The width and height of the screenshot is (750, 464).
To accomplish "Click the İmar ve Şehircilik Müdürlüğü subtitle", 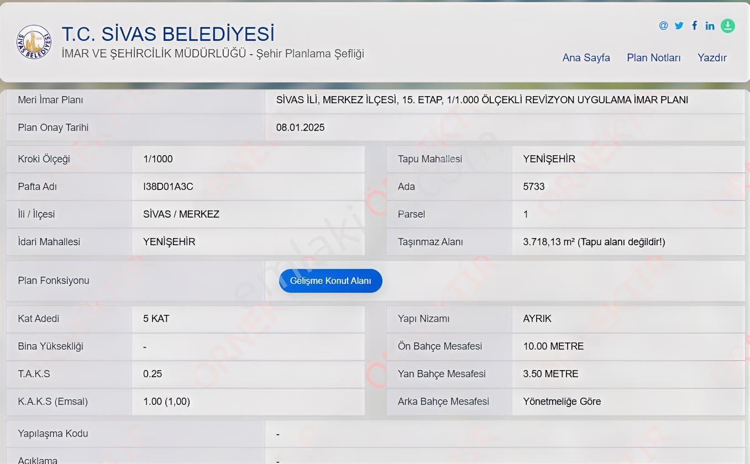I will coord(213,54).
